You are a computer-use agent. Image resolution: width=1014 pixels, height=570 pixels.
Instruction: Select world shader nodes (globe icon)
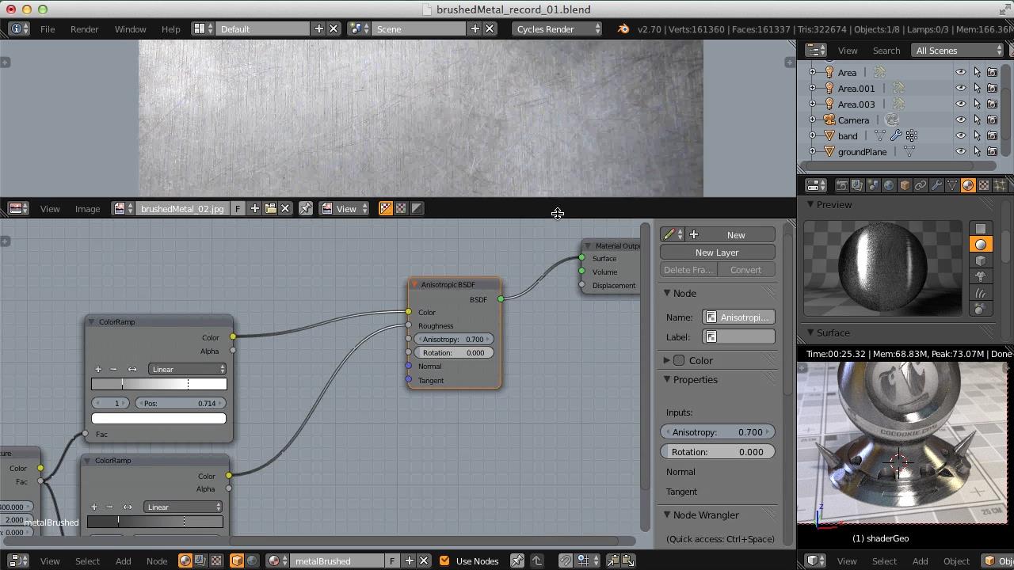pos(252,560)
